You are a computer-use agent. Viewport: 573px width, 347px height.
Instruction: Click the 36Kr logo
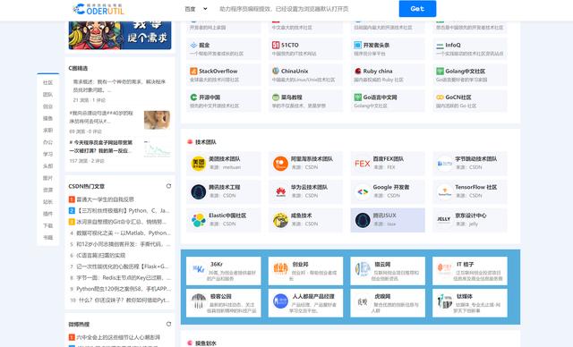click(x=199, y=270)
